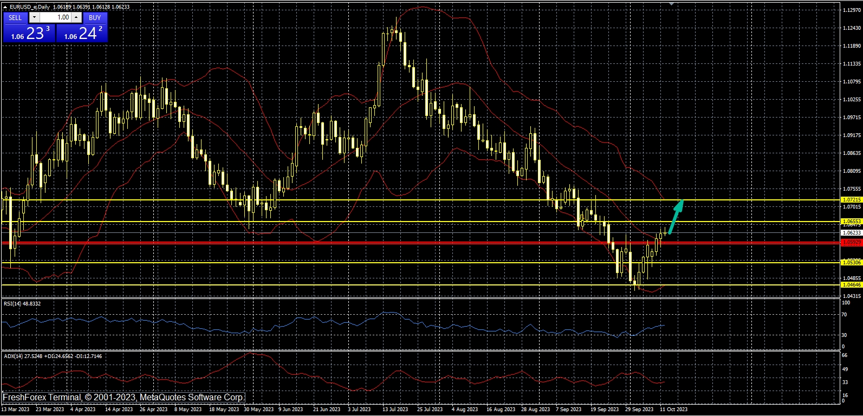Click the buy price 1.06 24 tile
This screenshot has height=416, width=863.
82,34
